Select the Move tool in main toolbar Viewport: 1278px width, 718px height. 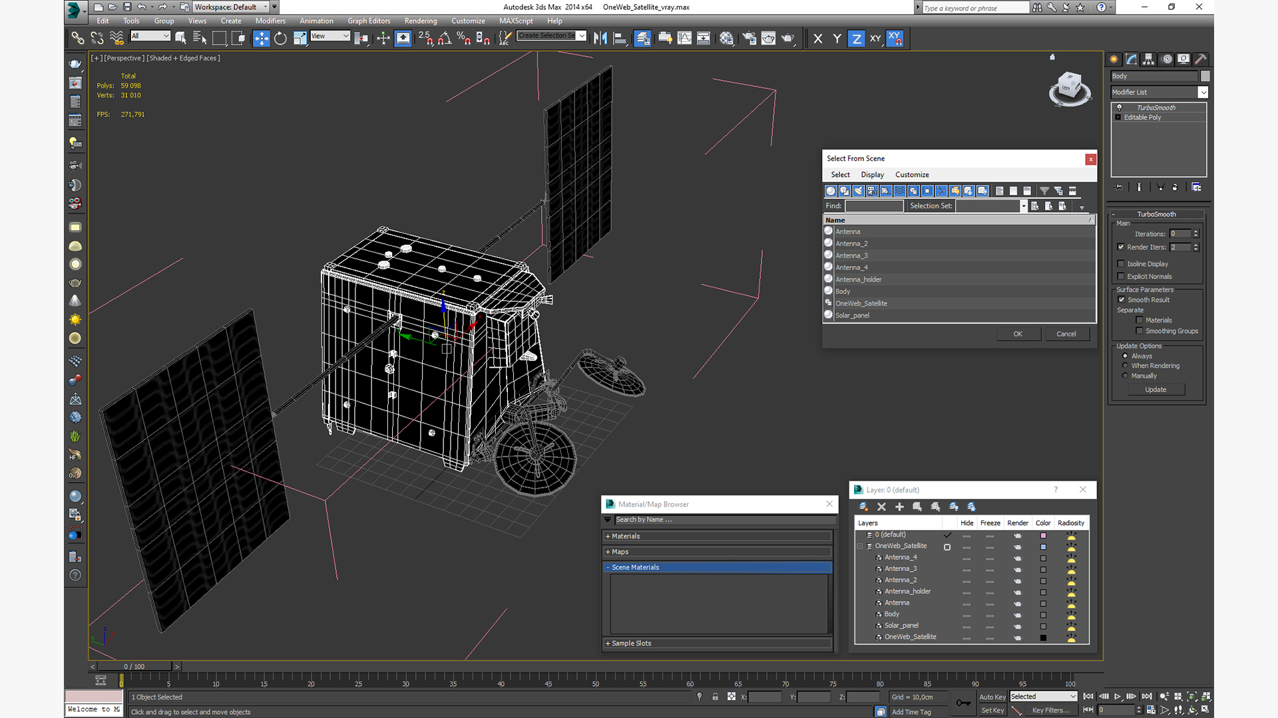[x=261, y=39]
